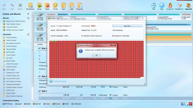Image resolution: width=193 pixels, height=108 pixels.
Task: Select the Merge partition tool
Action: click(39, 6)
